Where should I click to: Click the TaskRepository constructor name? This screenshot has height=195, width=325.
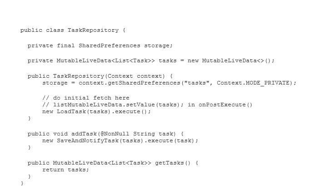pyautogui.click(x=78, y=76)
